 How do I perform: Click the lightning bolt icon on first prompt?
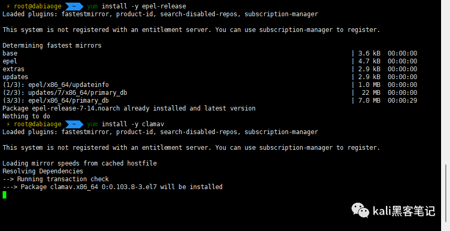[8, 6]
